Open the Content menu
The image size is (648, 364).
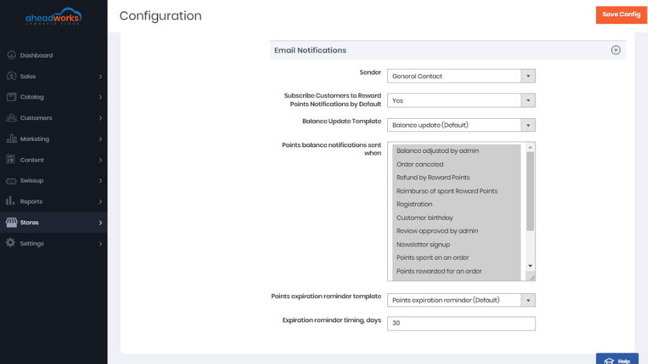click(54, 160)
